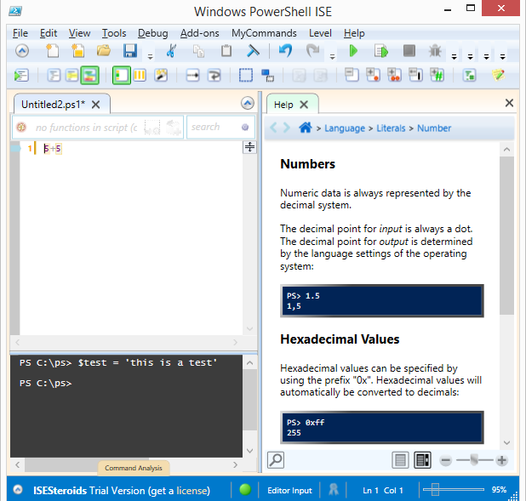Copy icon in the toolbar
This screenshot has width=526, height=501.
coord(198,51)
